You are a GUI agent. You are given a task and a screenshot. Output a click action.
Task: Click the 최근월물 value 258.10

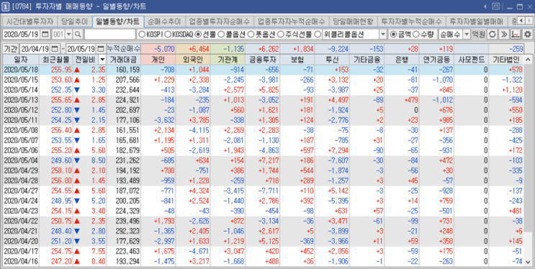(x=61, y=170)
